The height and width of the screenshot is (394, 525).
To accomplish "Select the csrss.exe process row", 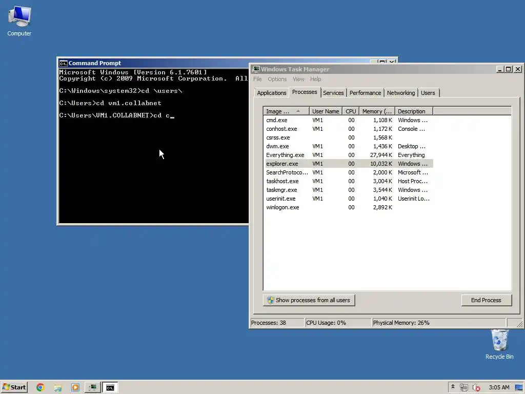I will (348, 137).
